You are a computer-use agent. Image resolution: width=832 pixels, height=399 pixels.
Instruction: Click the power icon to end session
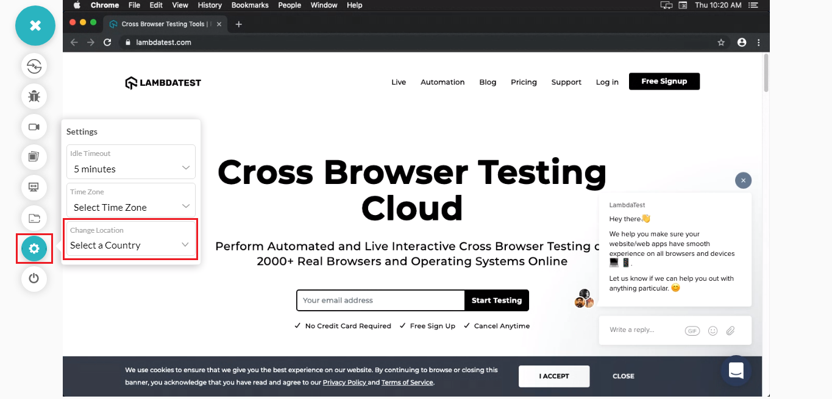coord(34,279)
